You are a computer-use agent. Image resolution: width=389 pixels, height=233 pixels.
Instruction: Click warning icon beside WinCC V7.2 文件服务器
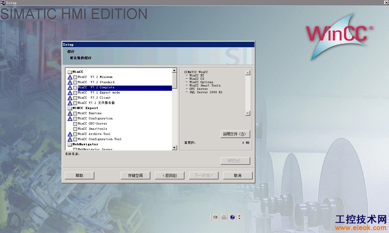tap(70, 103)
